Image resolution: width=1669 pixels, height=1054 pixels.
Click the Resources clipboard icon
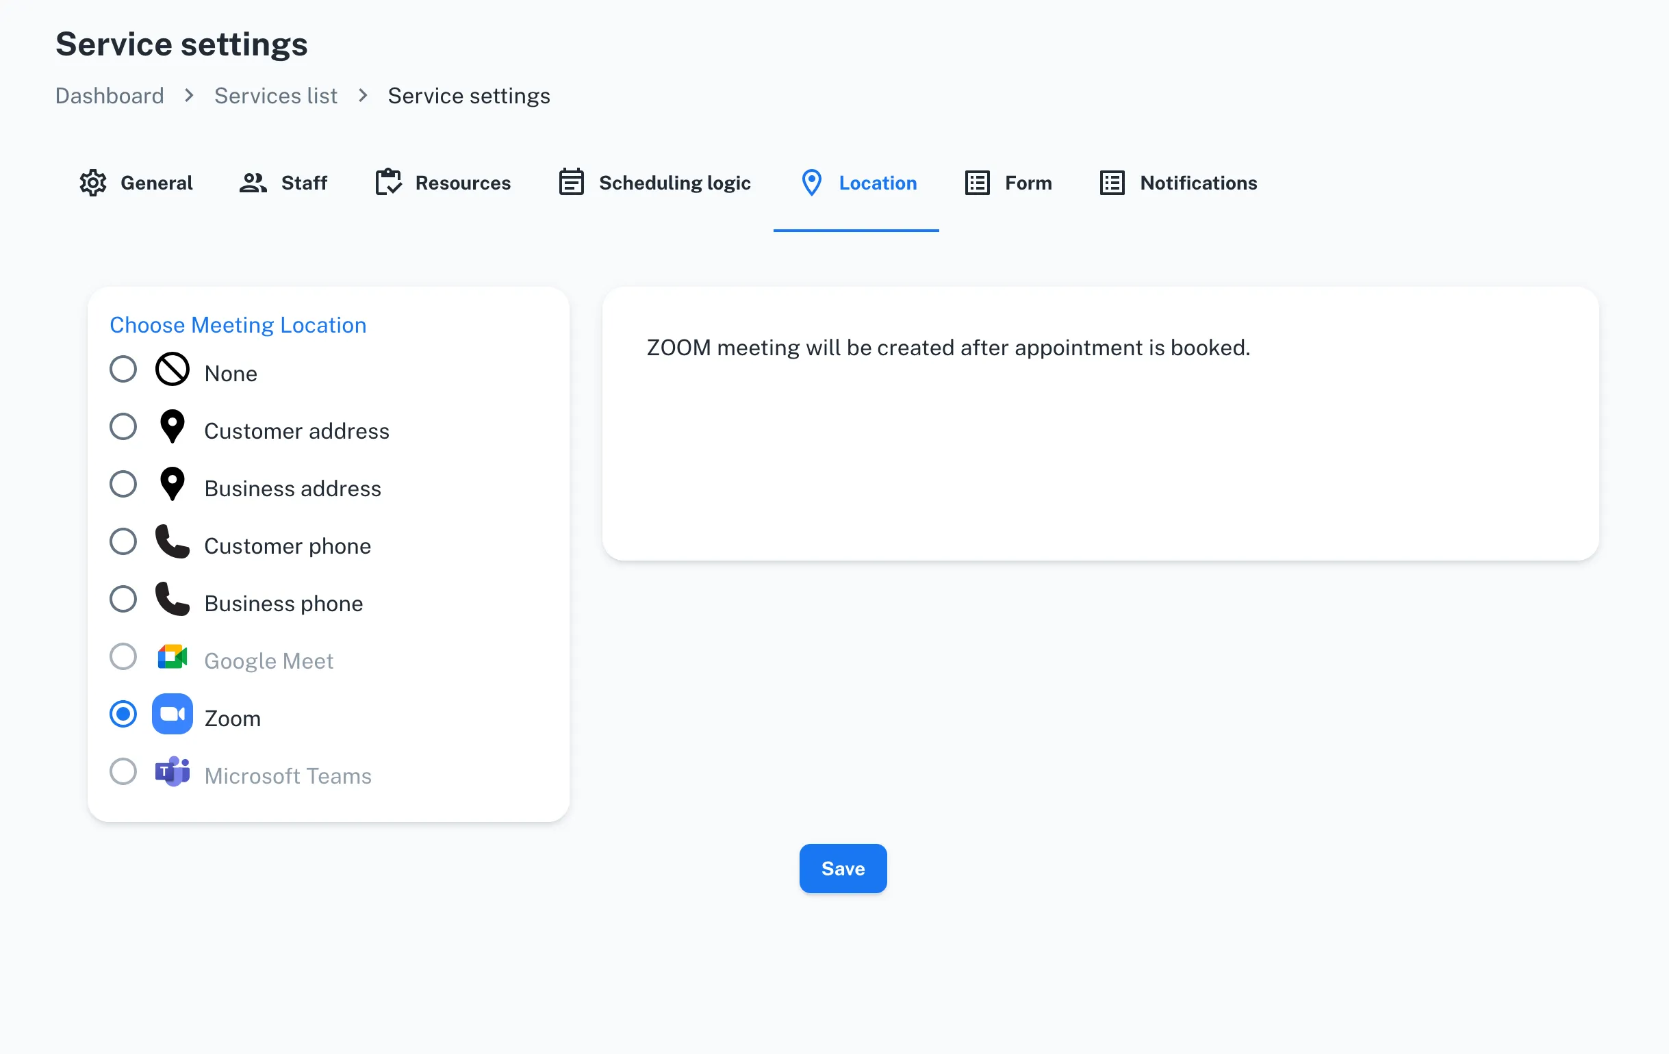pos(389,182)
